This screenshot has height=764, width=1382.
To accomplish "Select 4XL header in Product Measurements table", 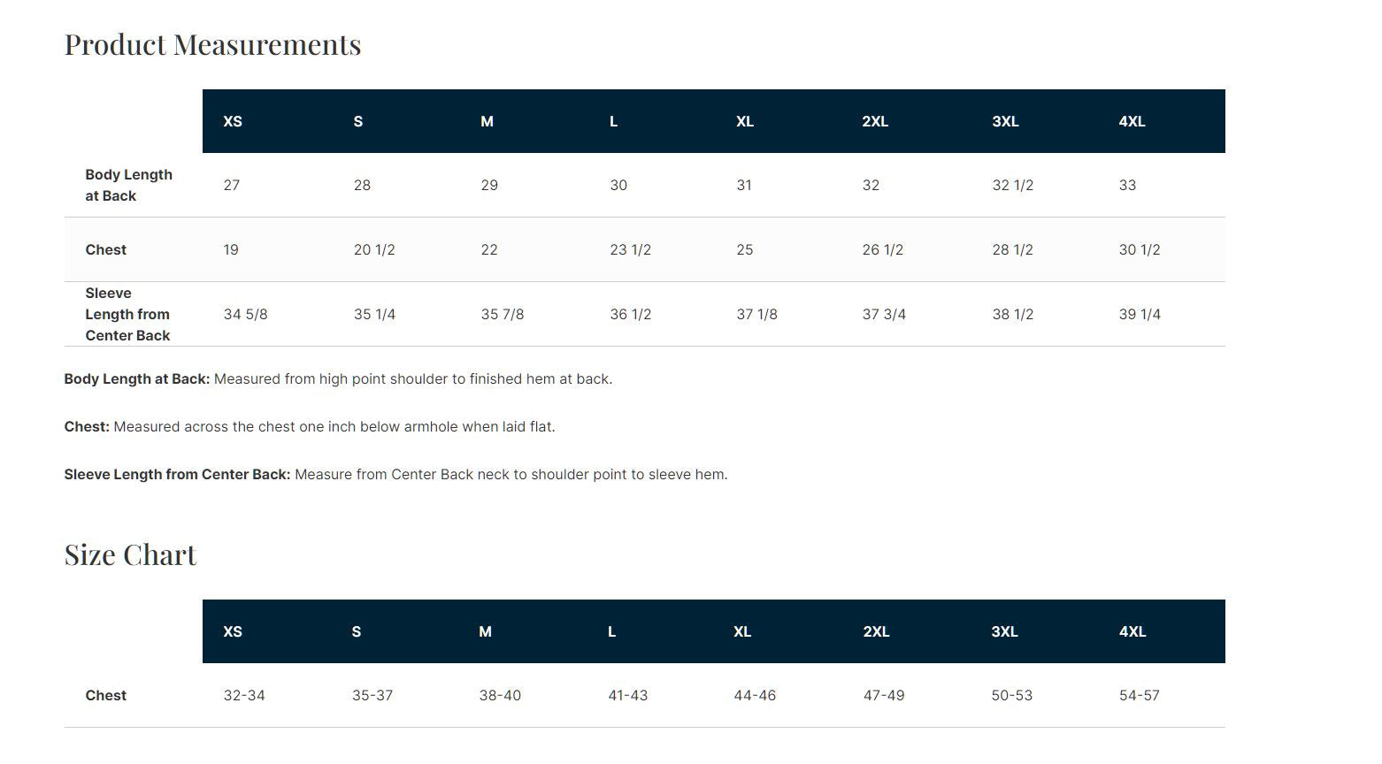I will pyautogui.click(x=1132, y=121).
